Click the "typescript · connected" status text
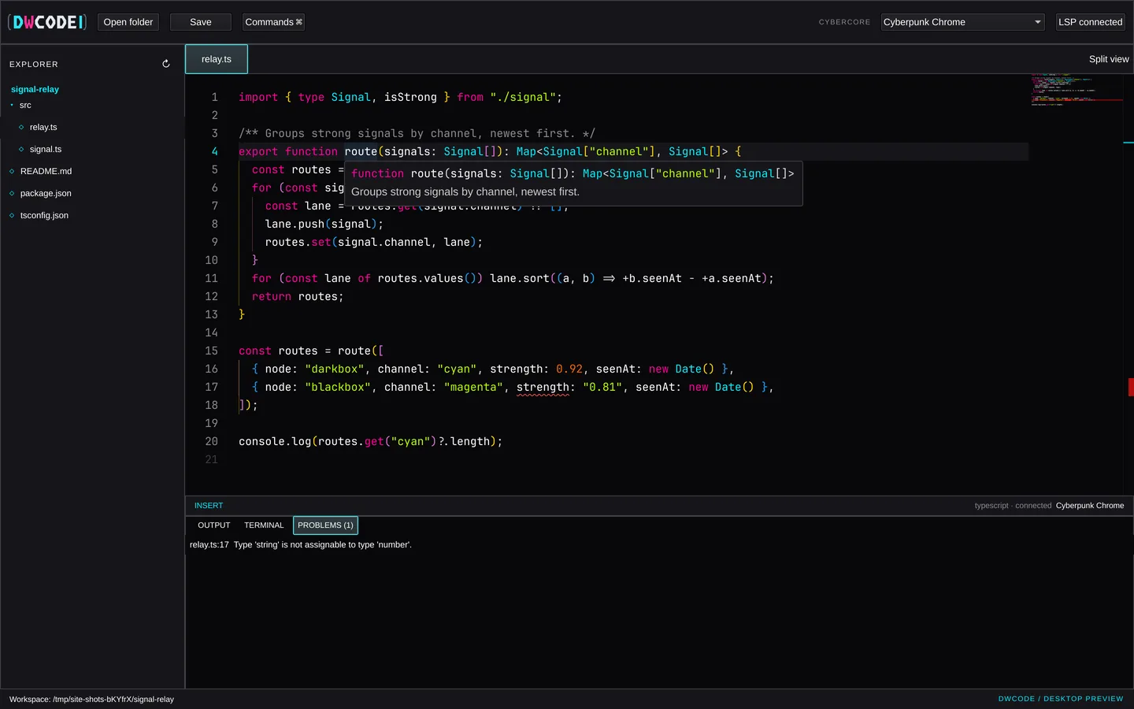The width and height of the screenshot is (1134, 709). 1013,506
